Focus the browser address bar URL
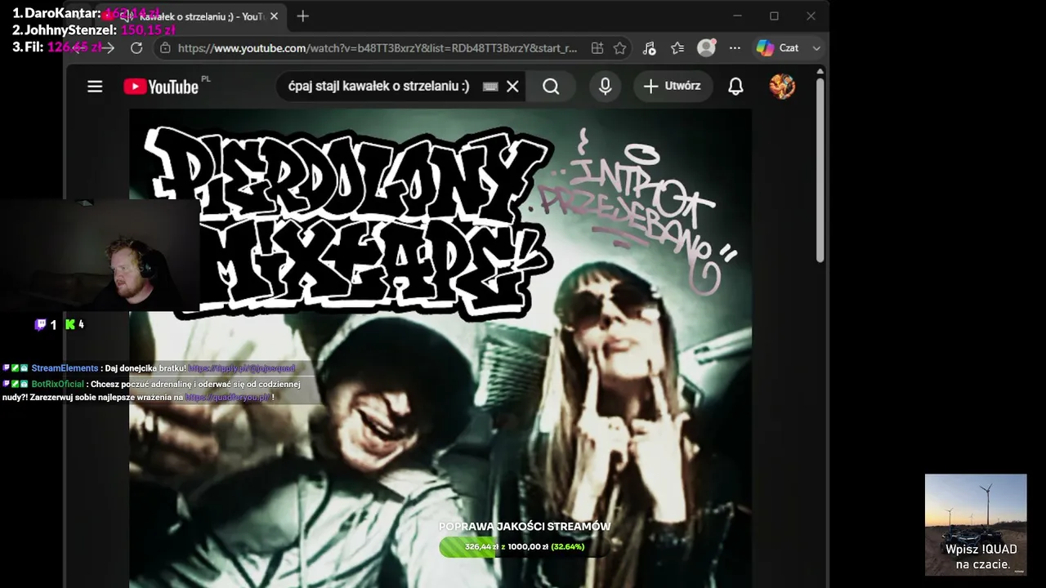1046x588 pixels. pos(378,48)
